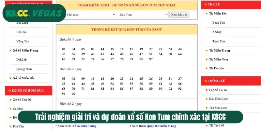The height and width of the screenshot is (130, 261).
Task: Click the THAM KHẢO XSKT heading
Action: pyautogui.click(x=127, y=5)
